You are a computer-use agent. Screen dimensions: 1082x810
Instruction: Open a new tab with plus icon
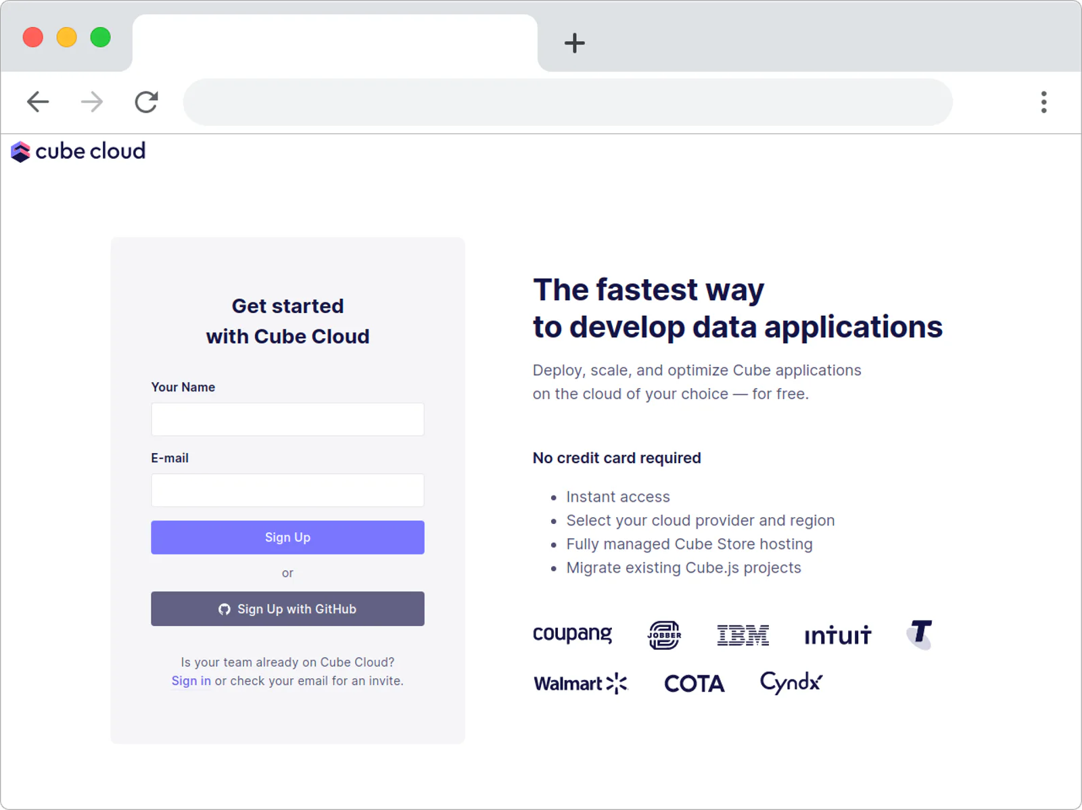(574, 43)
